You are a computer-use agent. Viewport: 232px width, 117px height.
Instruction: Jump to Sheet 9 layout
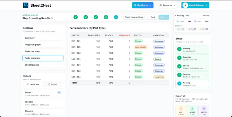[43, 112]
